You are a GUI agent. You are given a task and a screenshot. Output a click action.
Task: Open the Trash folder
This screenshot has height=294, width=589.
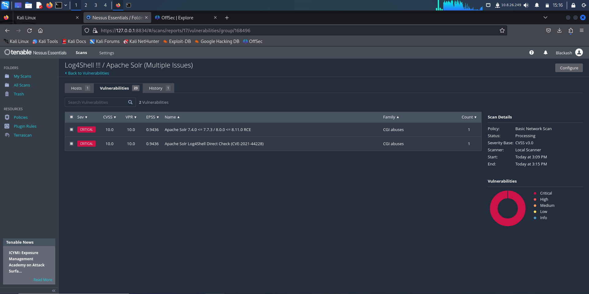click(x=19, y=94)
